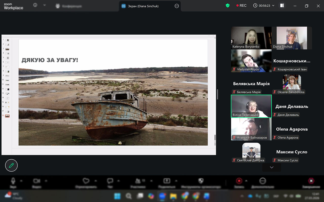Expand audio options arrow next to microphone
The height and width of the screenshot is (202, 324).
[21, 181]
